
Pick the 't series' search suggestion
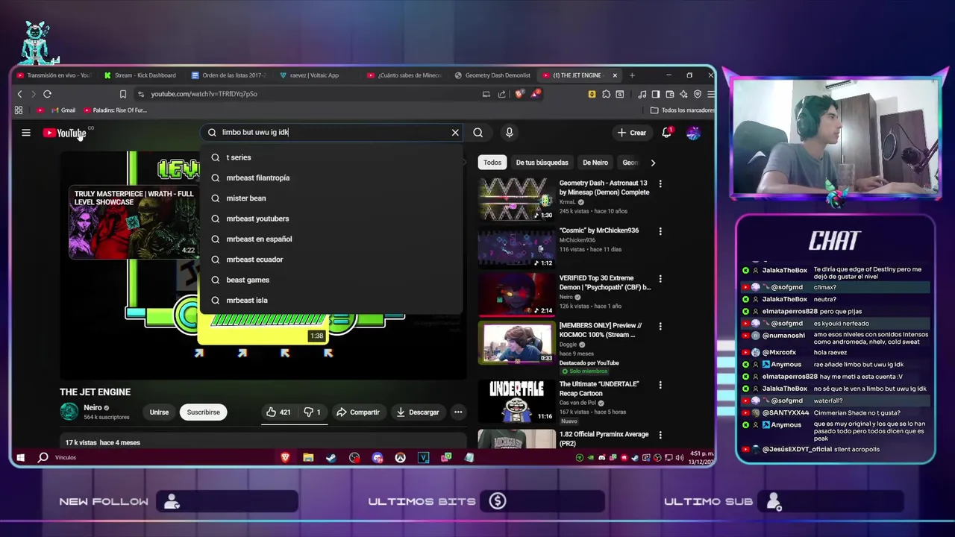point(331,157)
